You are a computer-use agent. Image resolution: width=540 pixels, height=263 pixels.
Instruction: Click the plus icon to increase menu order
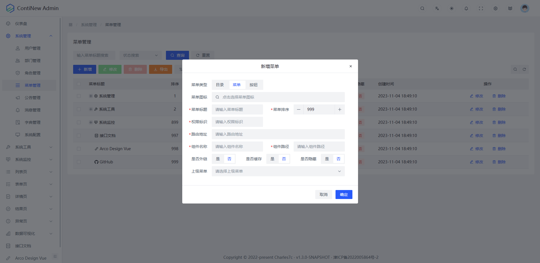(339, 109)
